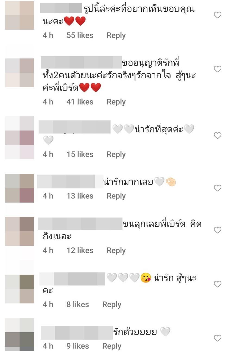Reply to the comment with 8 likes
The width and height of the screenshot is (236, 357).
(112, 305)
